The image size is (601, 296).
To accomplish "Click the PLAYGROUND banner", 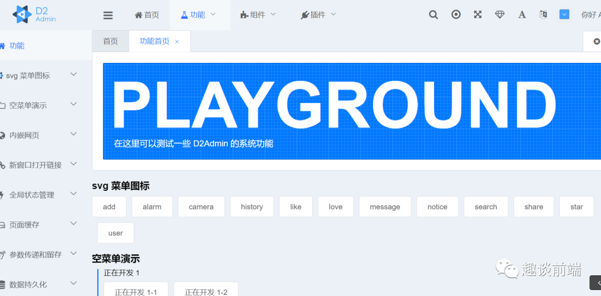I will pos(352,111).
